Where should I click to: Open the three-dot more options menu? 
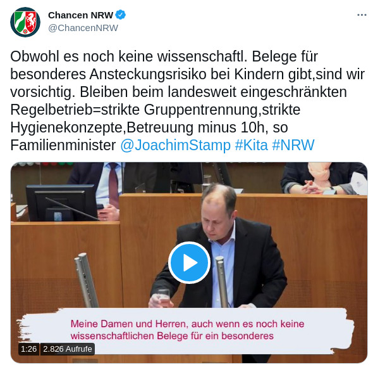pos(362,15)
